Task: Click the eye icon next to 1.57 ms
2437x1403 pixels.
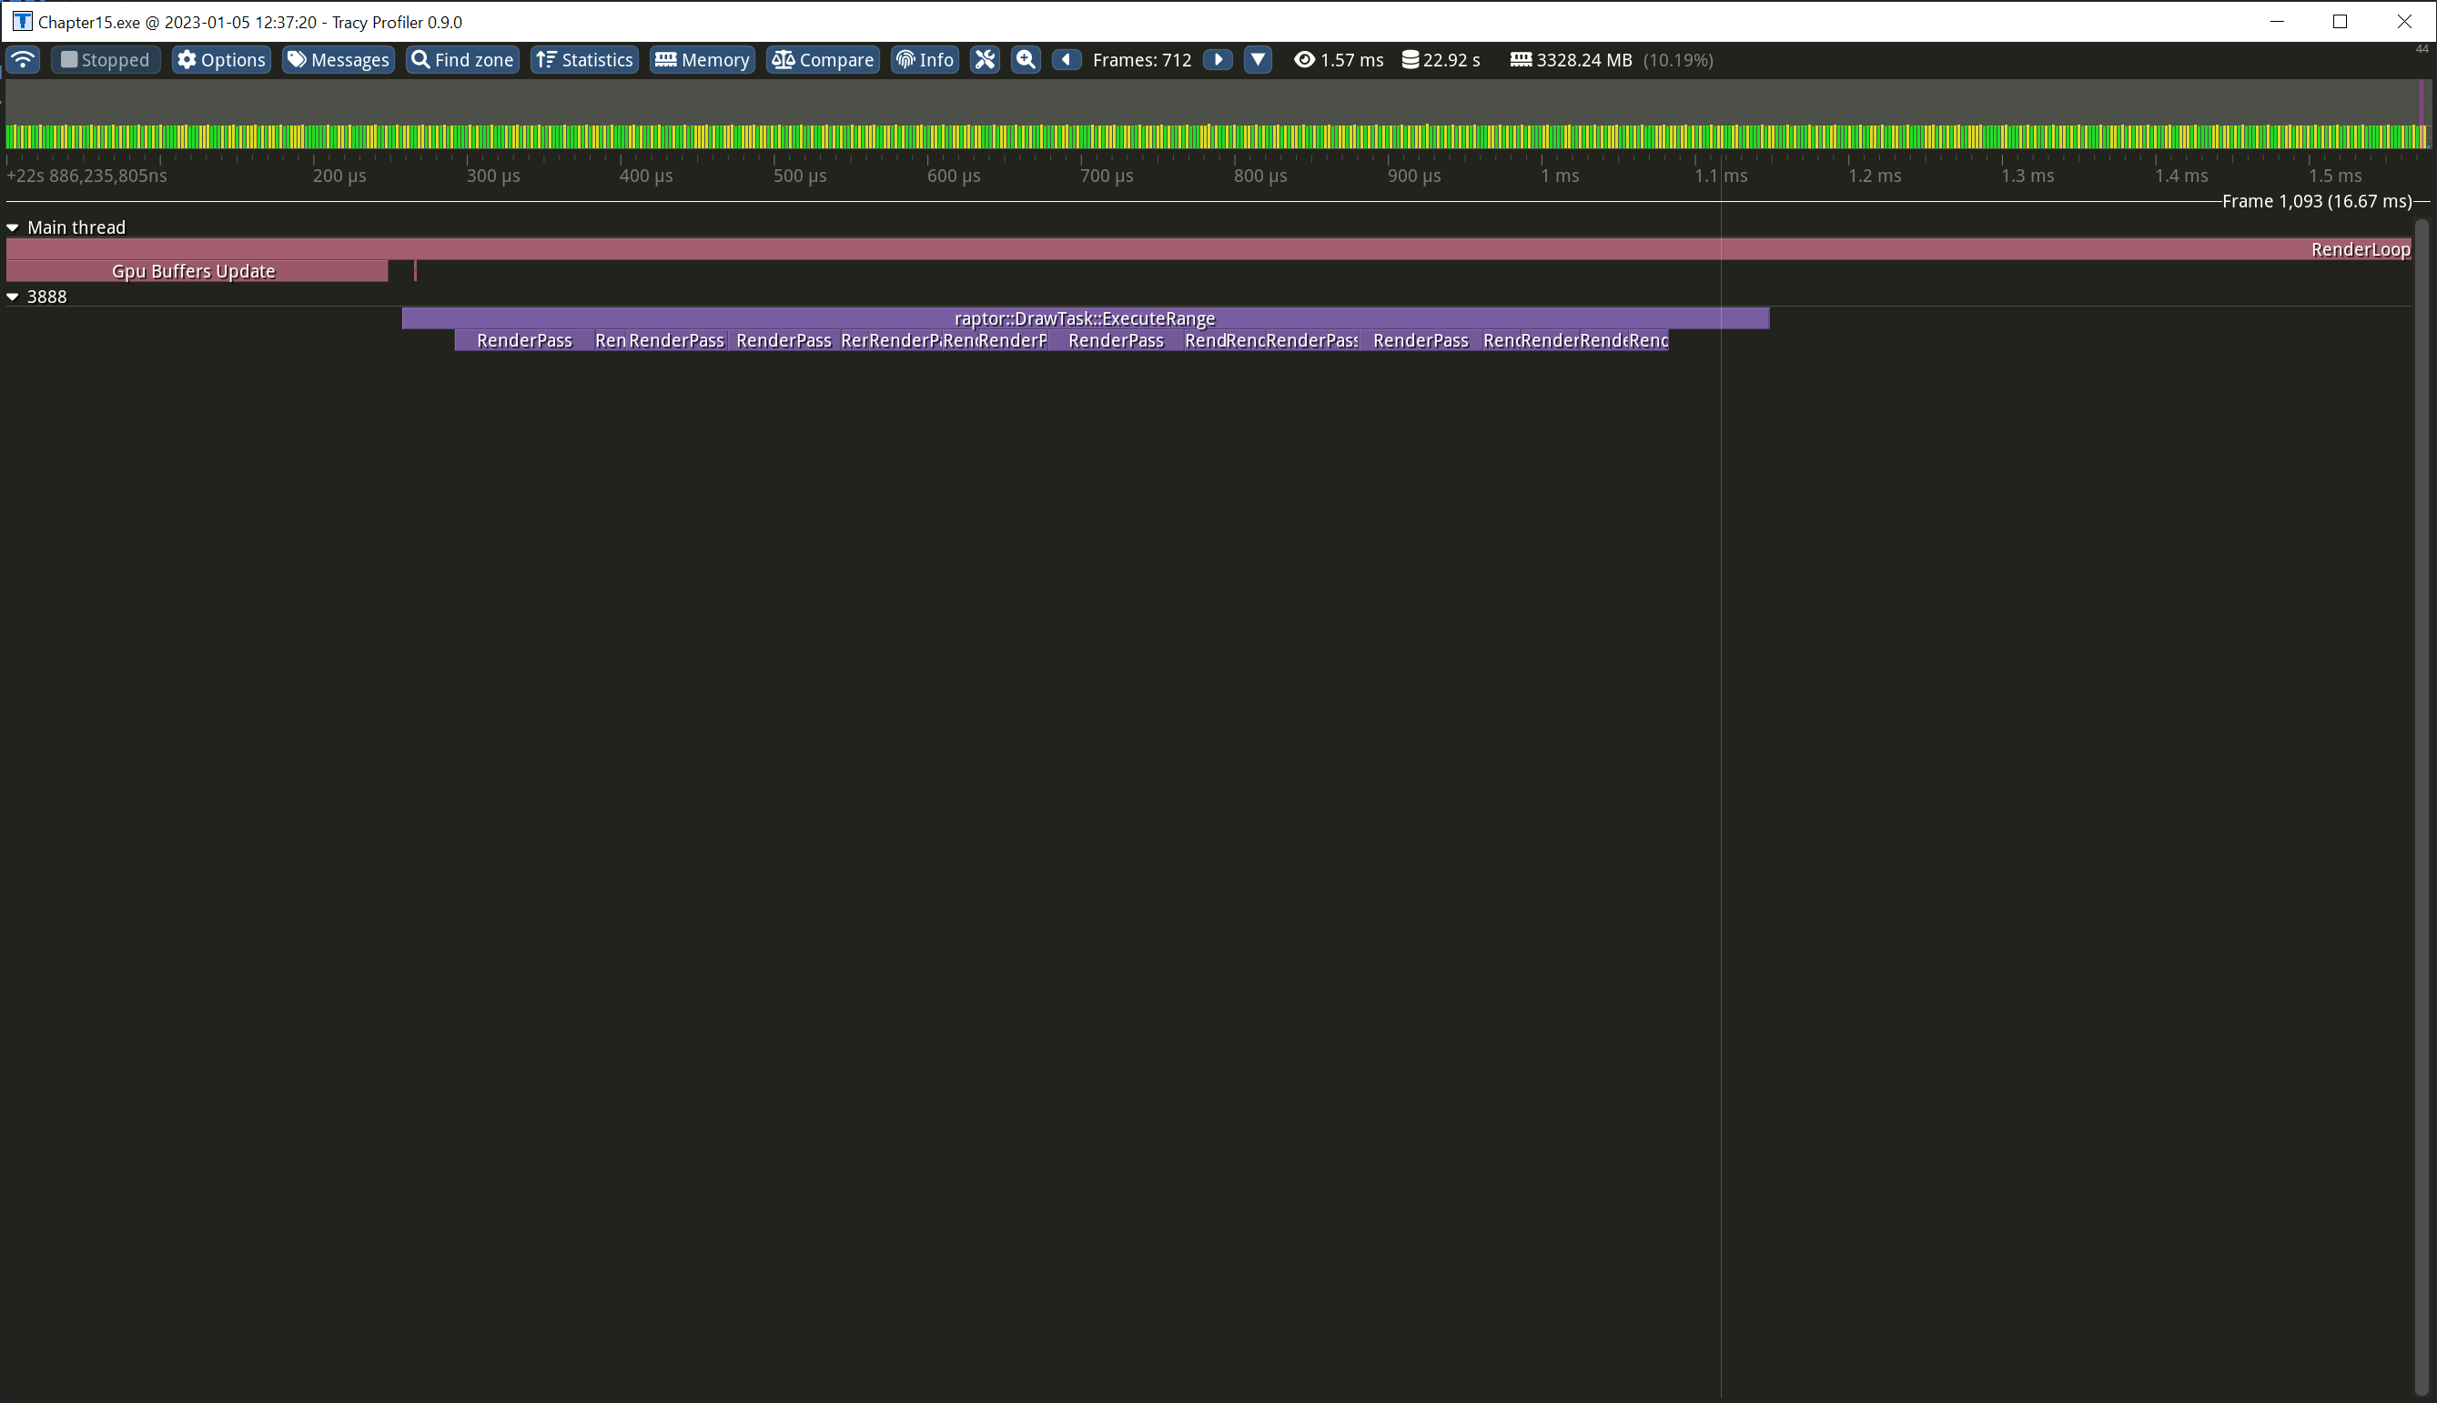Action: point(1306,60)
